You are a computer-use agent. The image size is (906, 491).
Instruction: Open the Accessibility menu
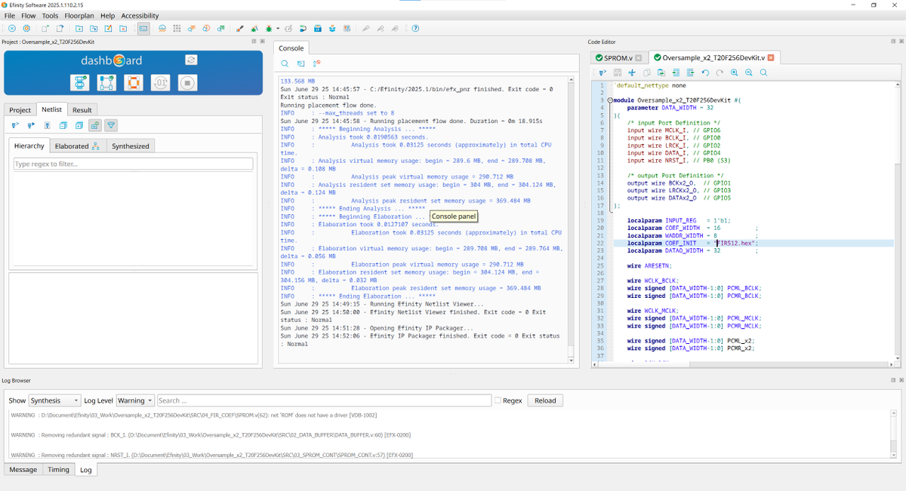pos(140,15)
